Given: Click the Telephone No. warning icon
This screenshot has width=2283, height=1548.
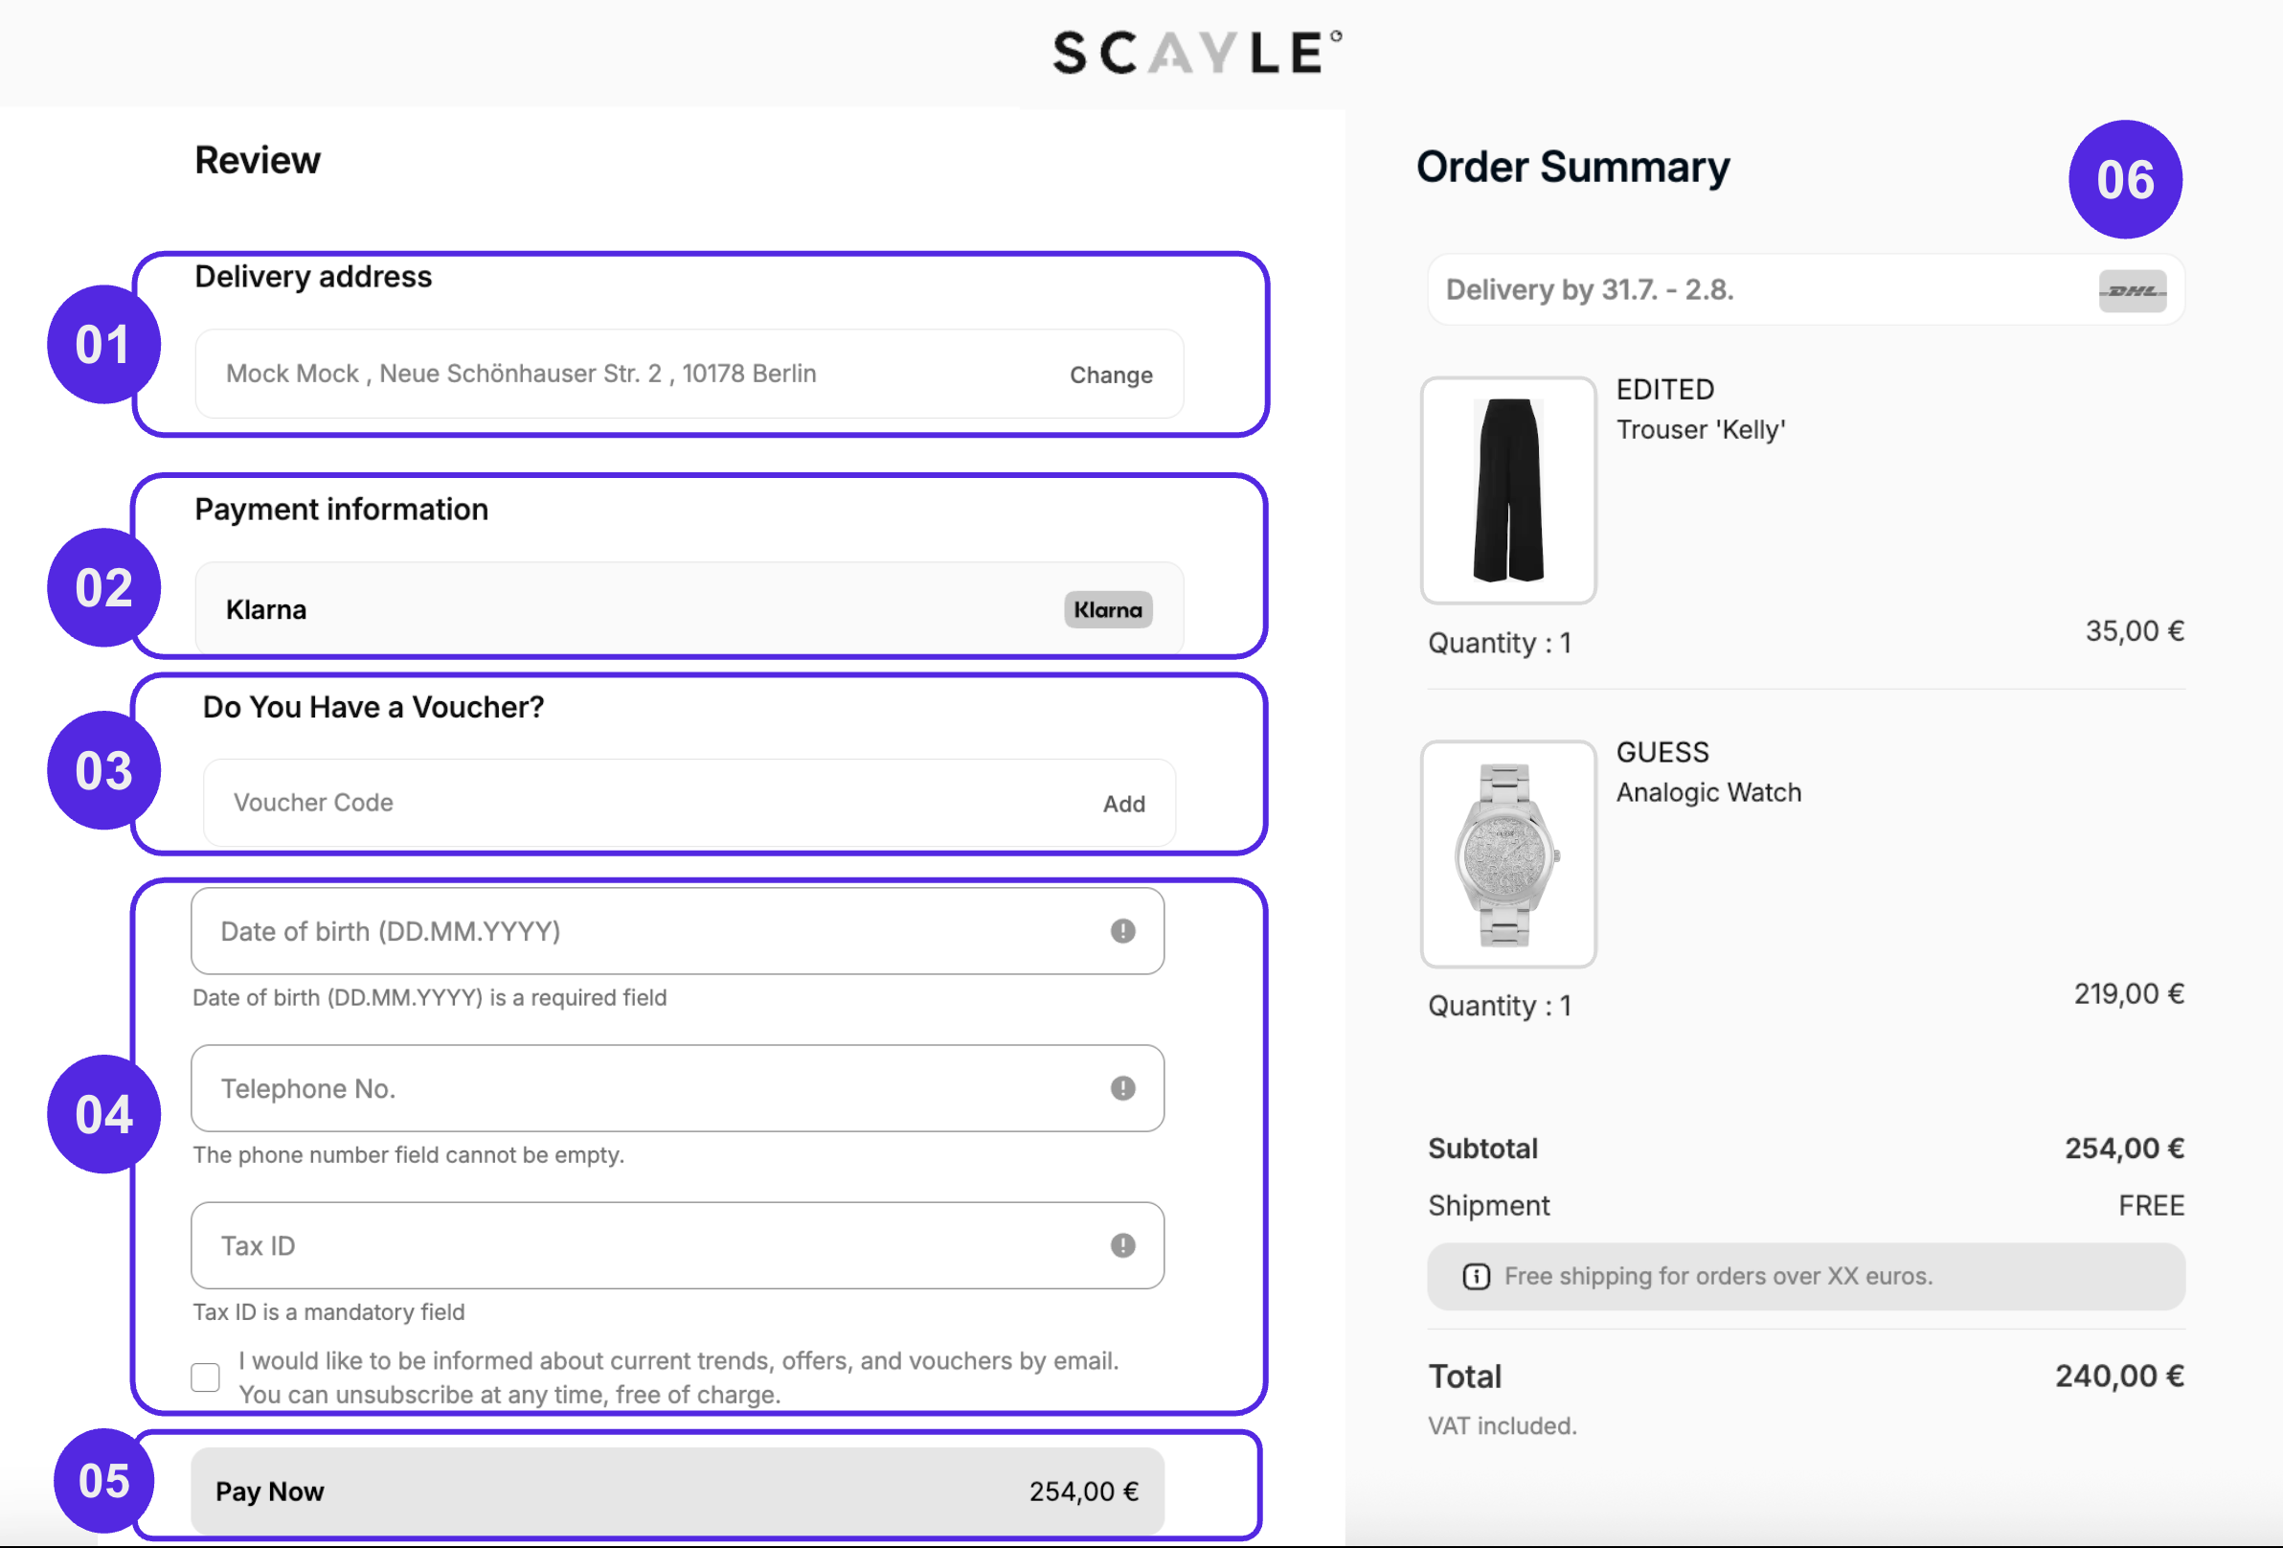Looking at the screenshot, I should (x=1123, y=1088).
